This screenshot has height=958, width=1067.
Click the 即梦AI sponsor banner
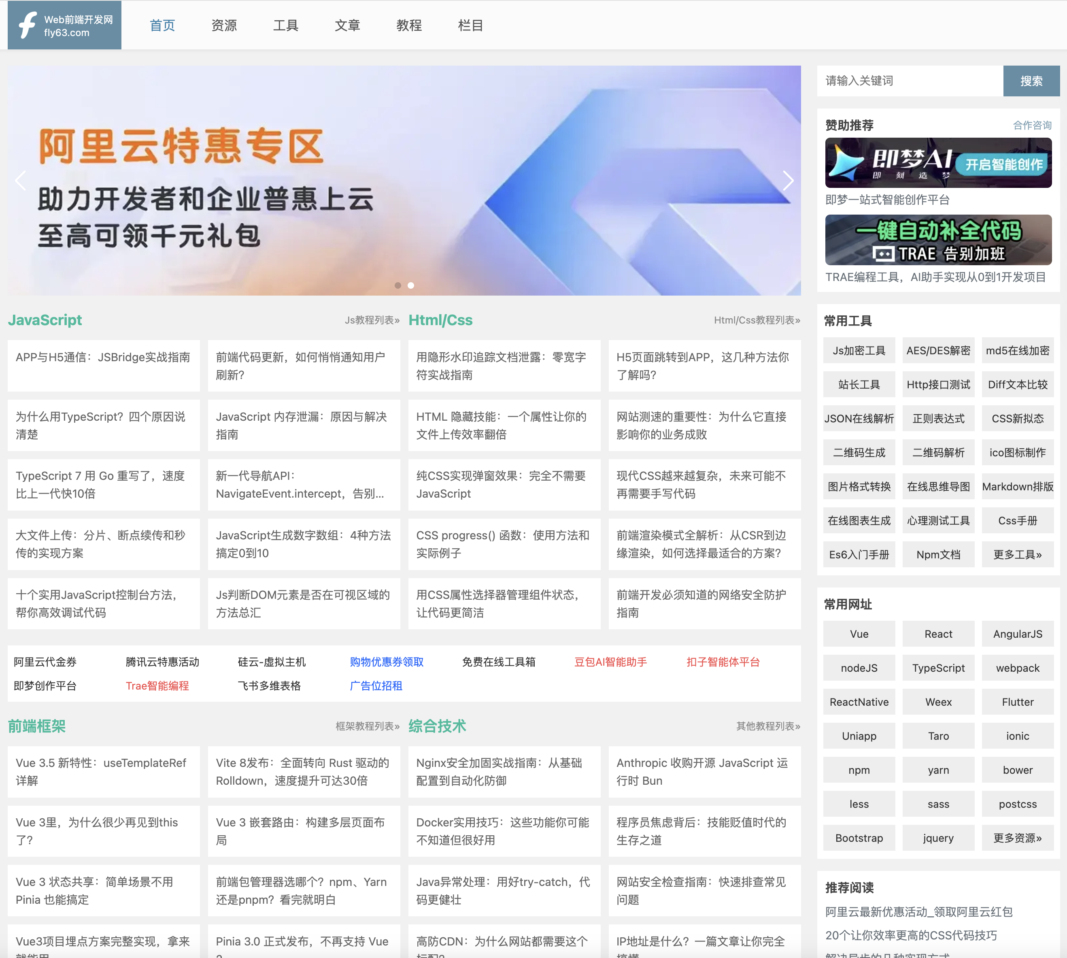pos(938,163)
